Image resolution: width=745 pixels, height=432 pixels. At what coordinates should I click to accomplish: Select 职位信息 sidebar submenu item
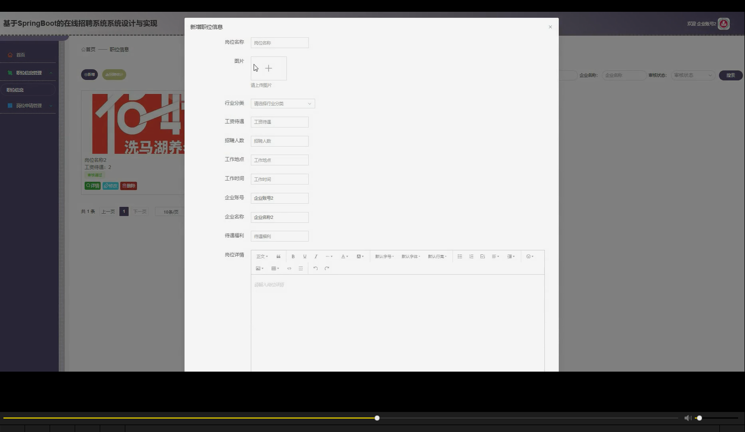(x=29, y=90)
